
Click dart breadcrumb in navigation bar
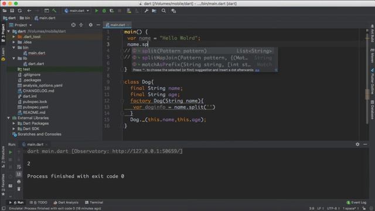(x=9, y=18)
